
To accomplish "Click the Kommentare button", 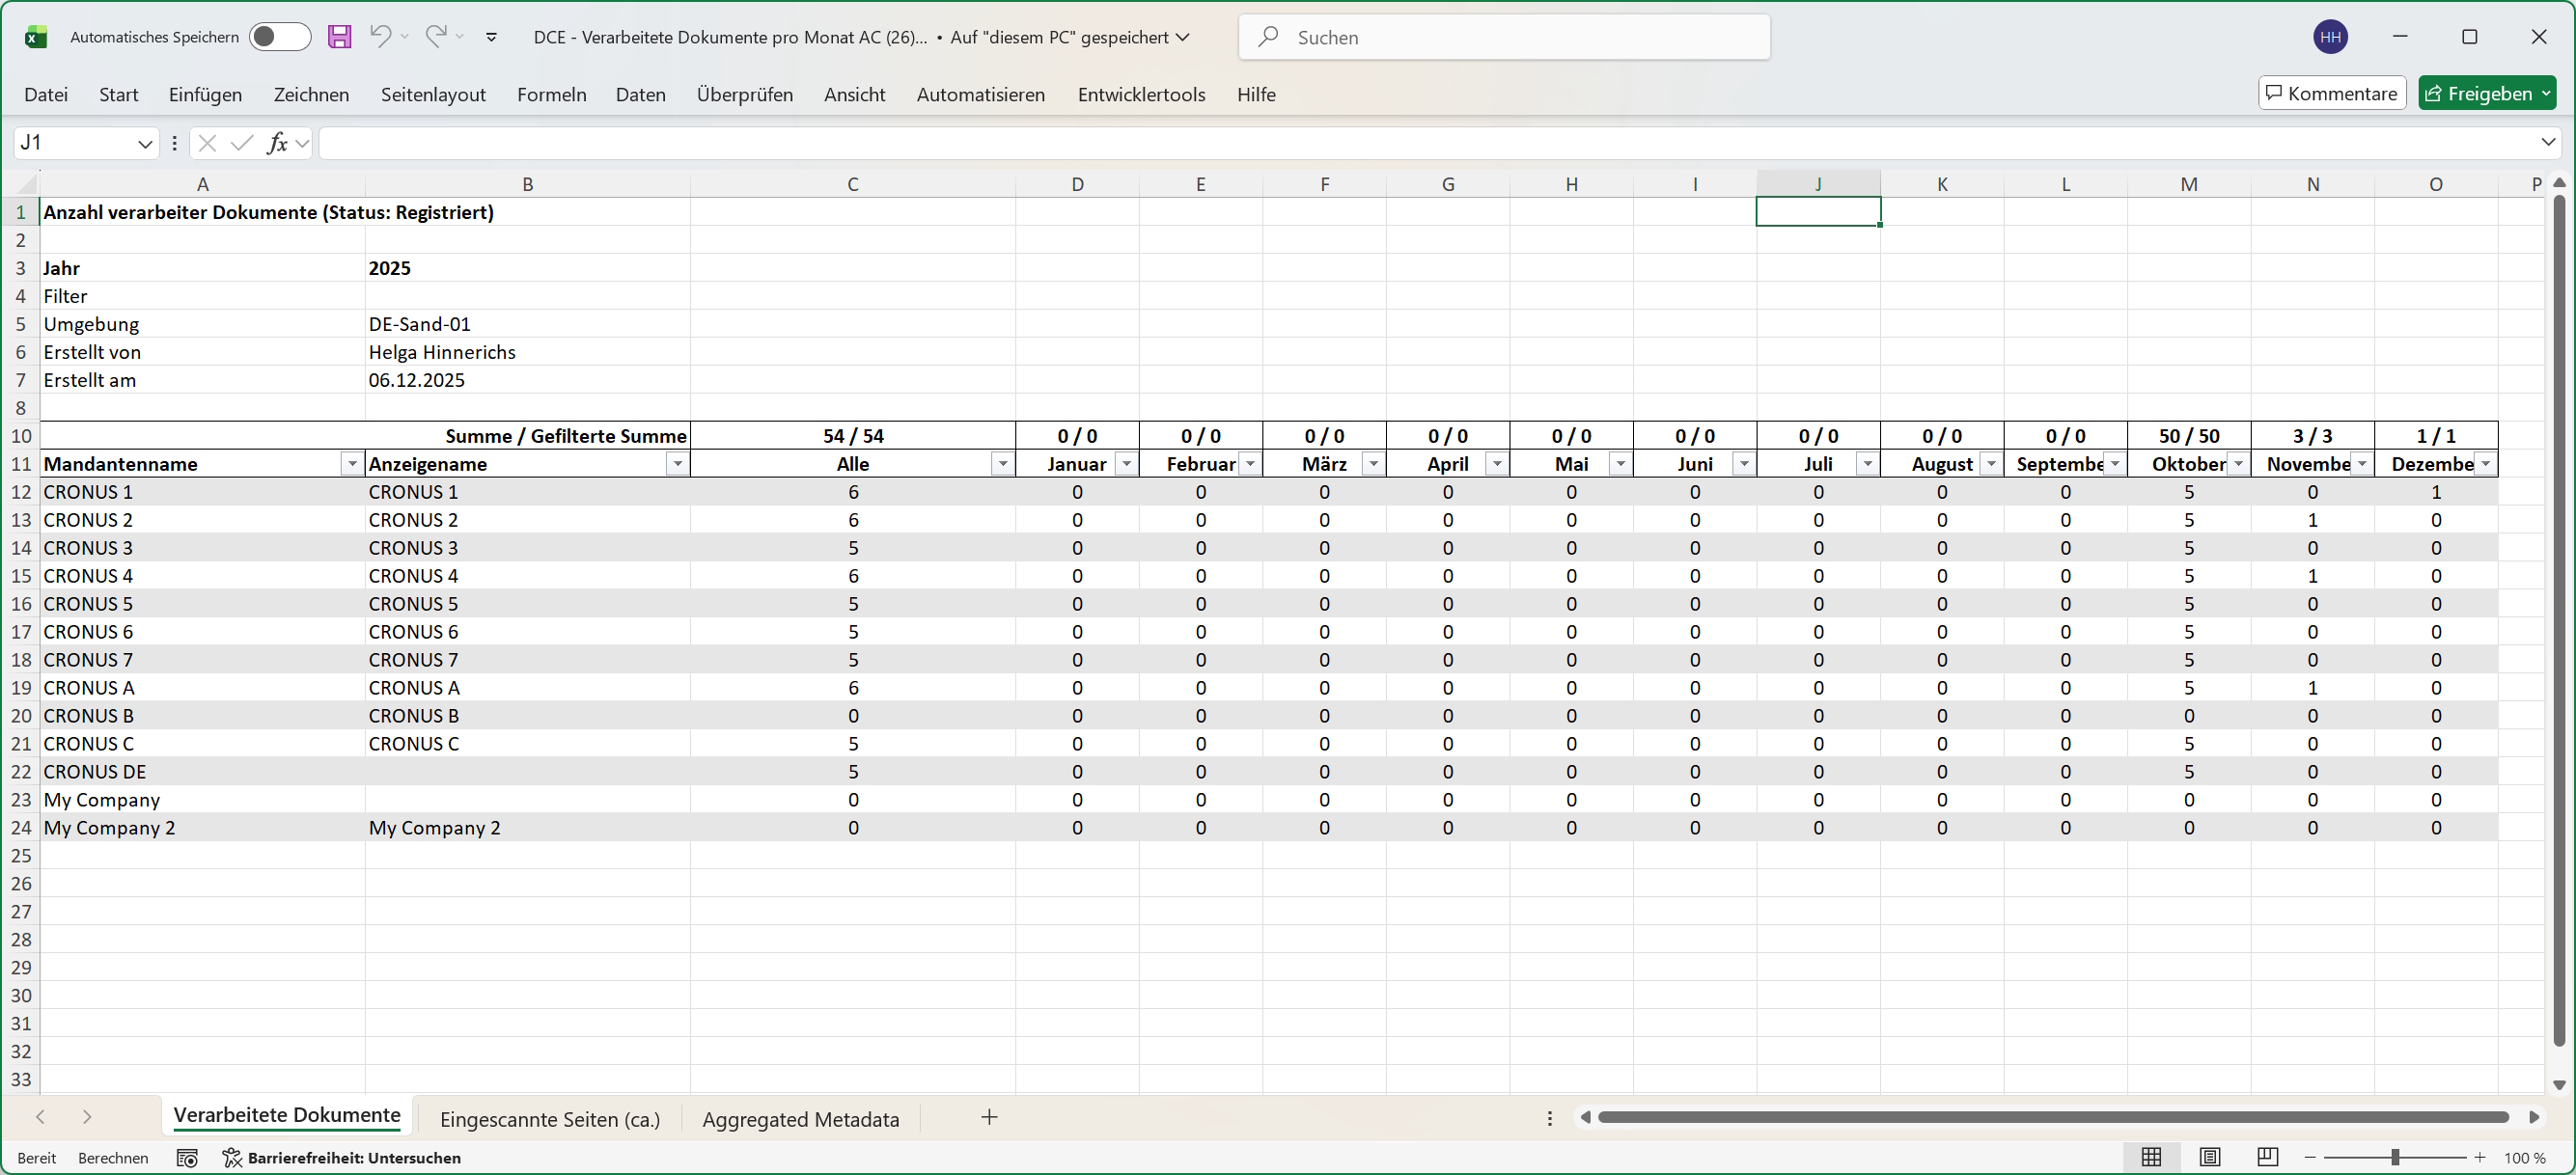I will (x=2331, y=93).
